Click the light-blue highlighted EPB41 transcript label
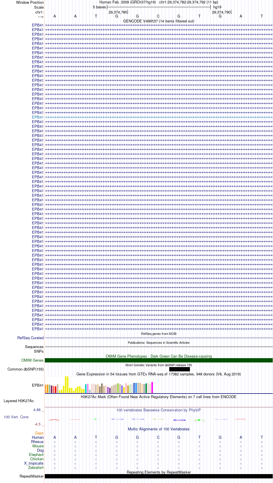 [38, 117]
